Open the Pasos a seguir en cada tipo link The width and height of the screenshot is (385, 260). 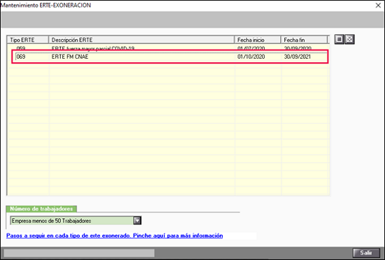click(x=114, y=236)
